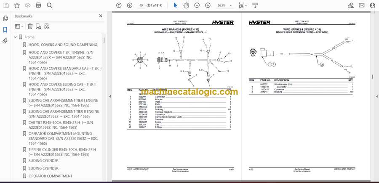Open bookmark CAB TILT RS45-30CH, RS45-27IH
This screenshot has width=379, height=183.
pos(61,125)
